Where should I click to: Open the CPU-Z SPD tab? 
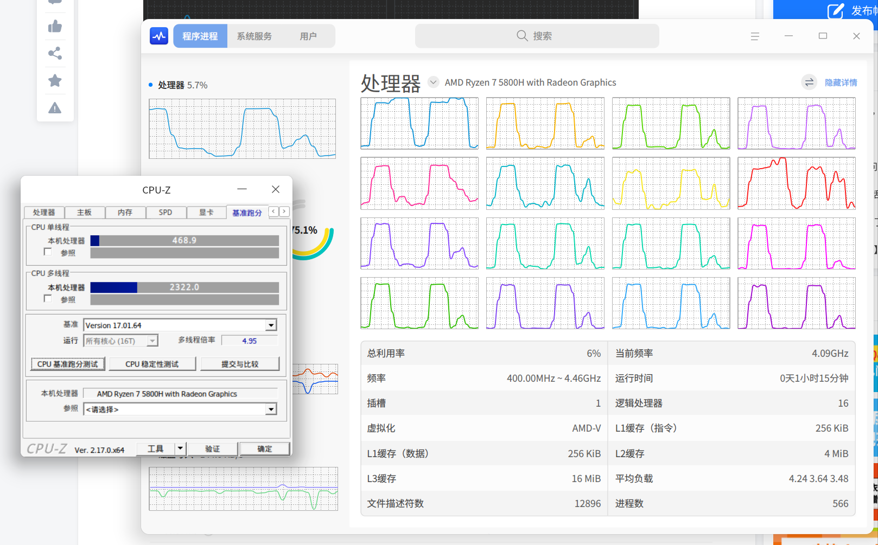[166, 212]
